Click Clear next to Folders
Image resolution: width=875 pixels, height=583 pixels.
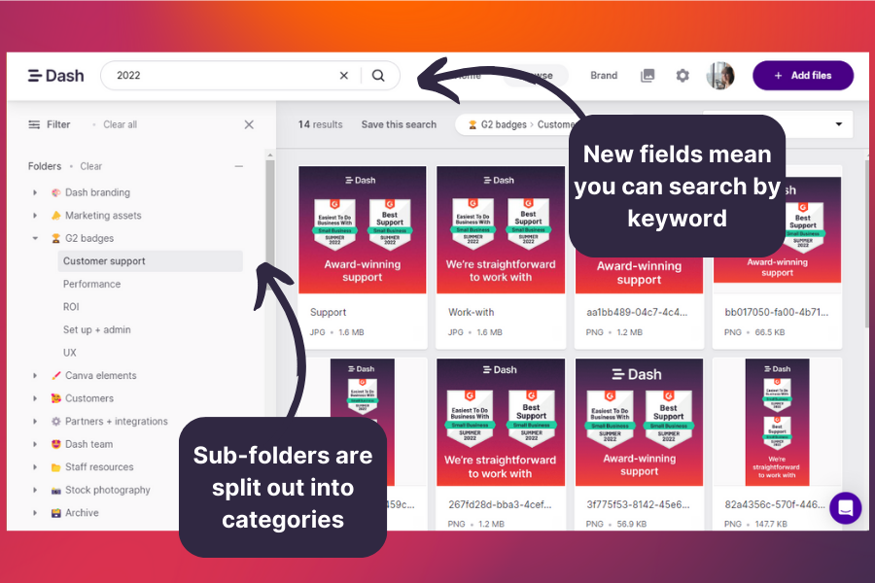tap(91, 166)
